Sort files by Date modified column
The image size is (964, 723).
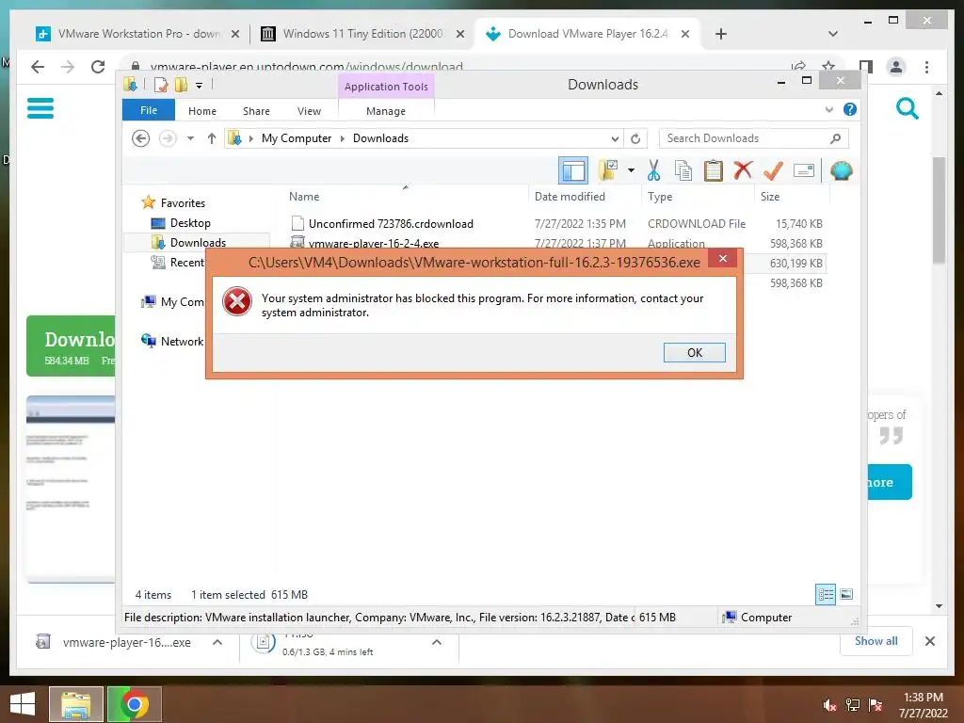tap(570, 197)
